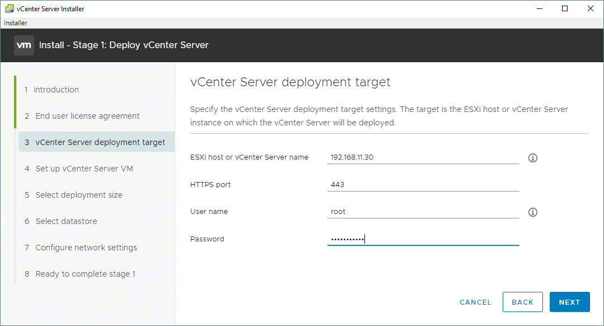Click the HTTPS port field
The width and height of the screenshot is (604, 326).
pos(423,185)
